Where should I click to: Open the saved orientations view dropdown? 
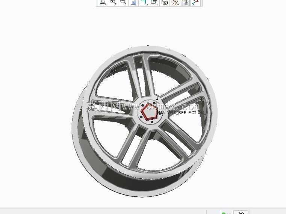coord(154,2)
